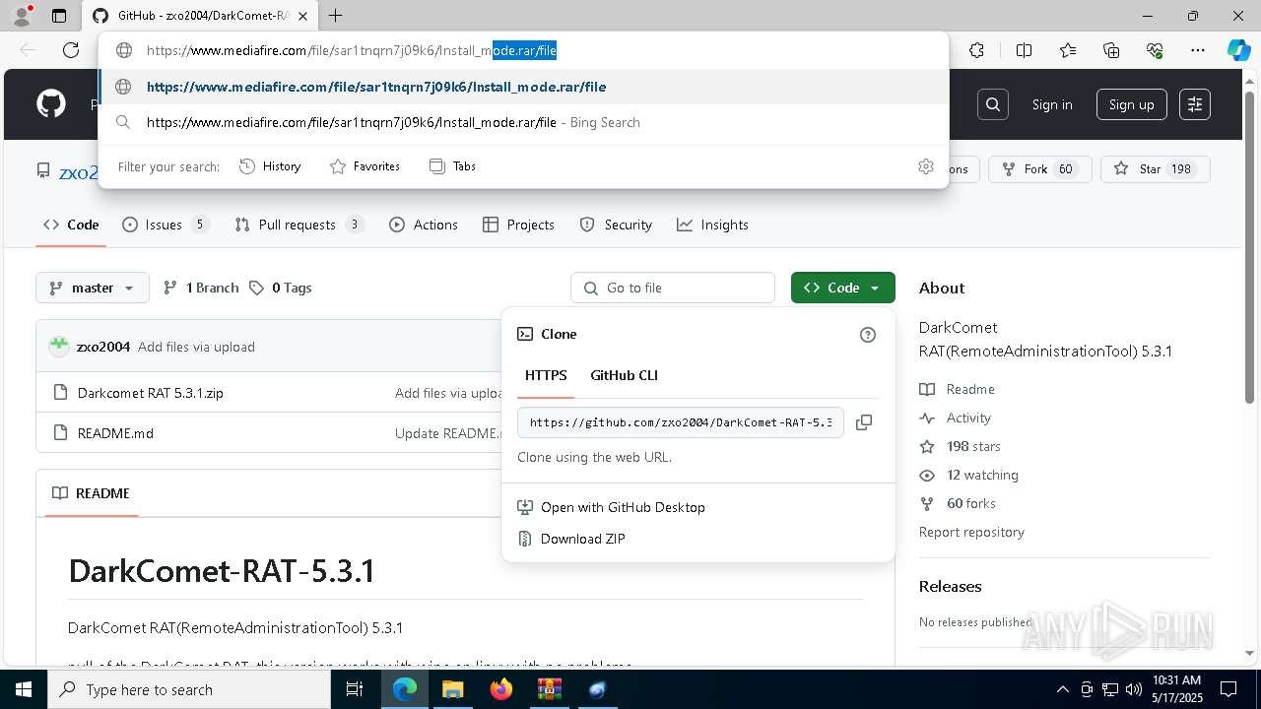Open the Darkcomet RAT 5.3.1.zip file
The width and height of the screenshot is (1261, 709).
point(151,393)
